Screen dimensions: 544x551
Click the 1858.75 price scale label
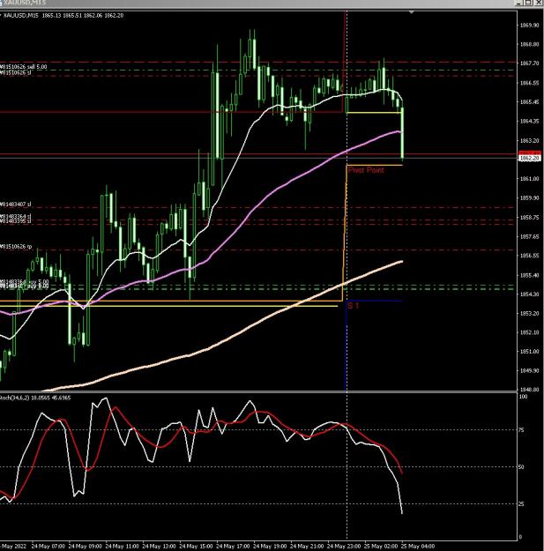pyautogui.click(x=529, y=218)
